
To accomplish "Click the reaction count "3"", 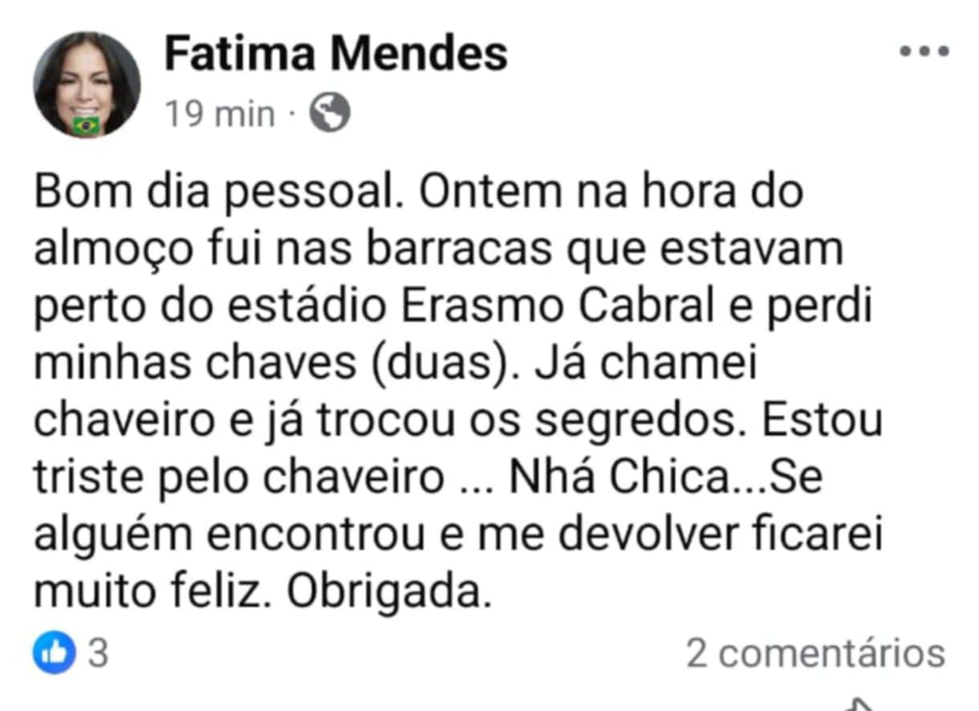I will [x=98, y=653].
